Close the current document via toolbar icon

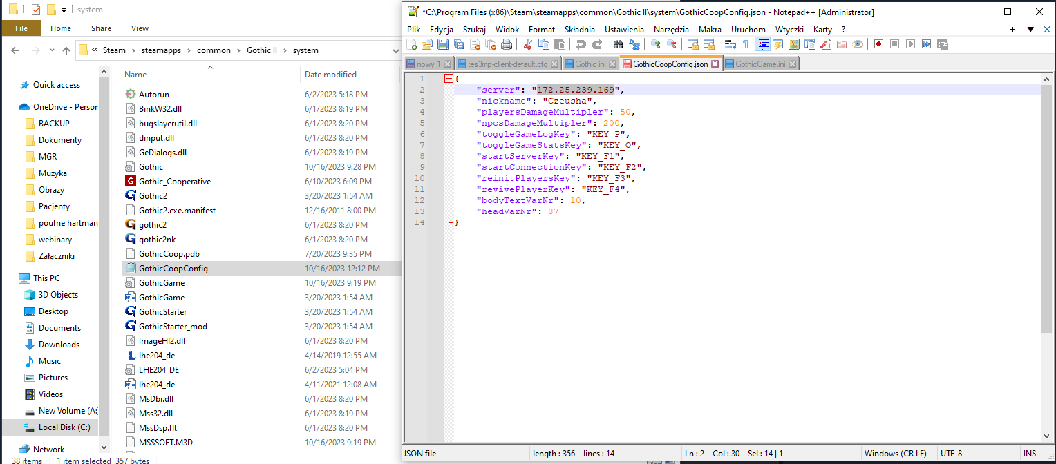475,44
